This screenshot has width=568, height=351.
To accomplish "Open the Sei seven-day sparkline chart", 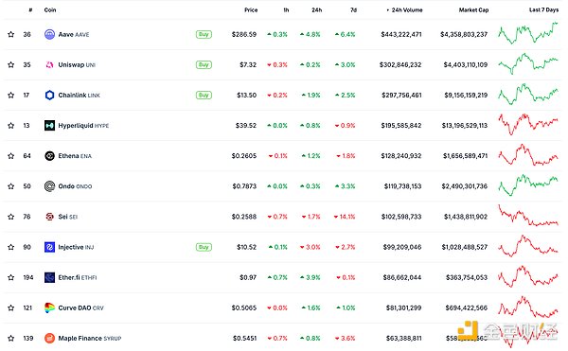I will coord(528,216).
